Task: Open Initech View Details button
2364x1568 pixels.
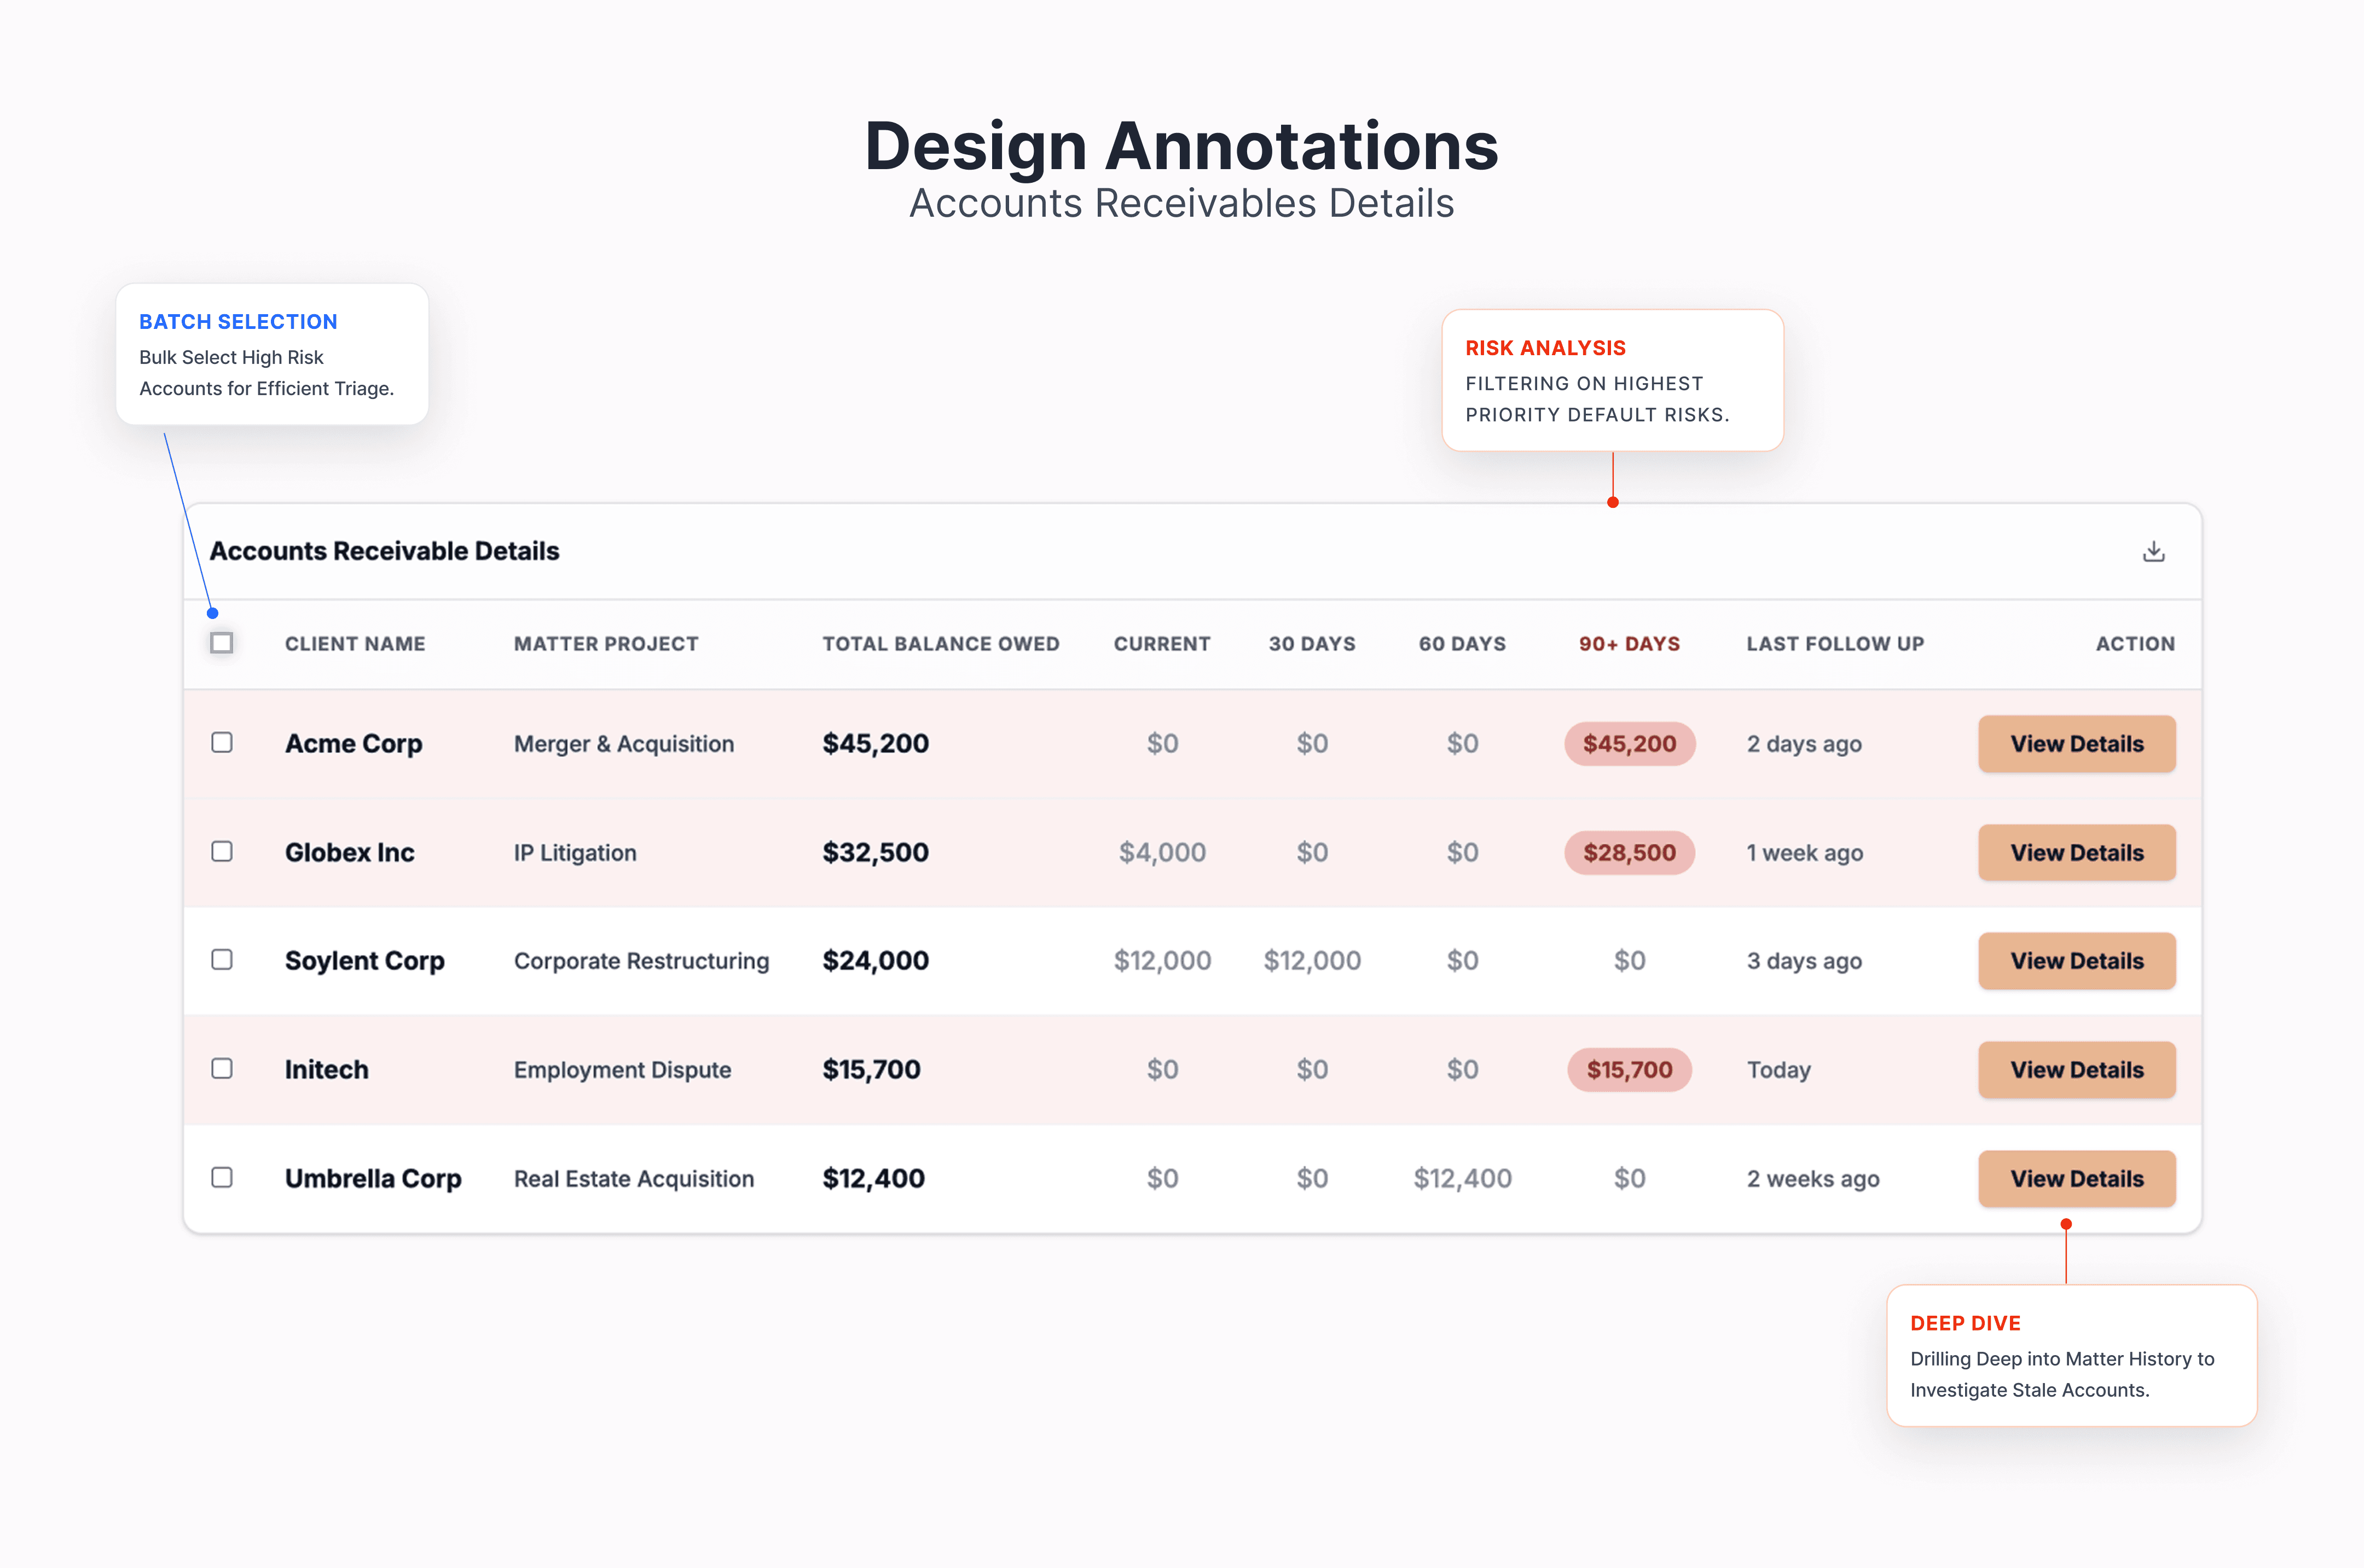Action: 2076,1070
